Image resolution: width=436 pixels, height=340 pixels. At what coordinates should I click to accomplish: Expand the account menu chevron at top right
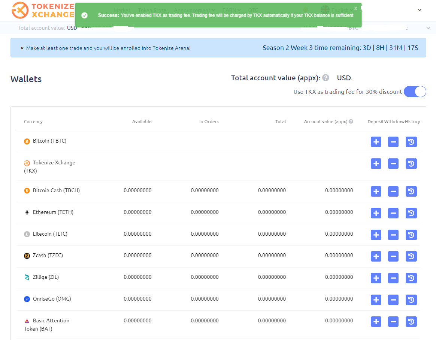click(420, 10)
